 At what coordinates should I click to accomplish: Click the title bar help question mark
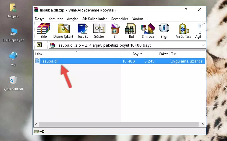click(186, 10)
